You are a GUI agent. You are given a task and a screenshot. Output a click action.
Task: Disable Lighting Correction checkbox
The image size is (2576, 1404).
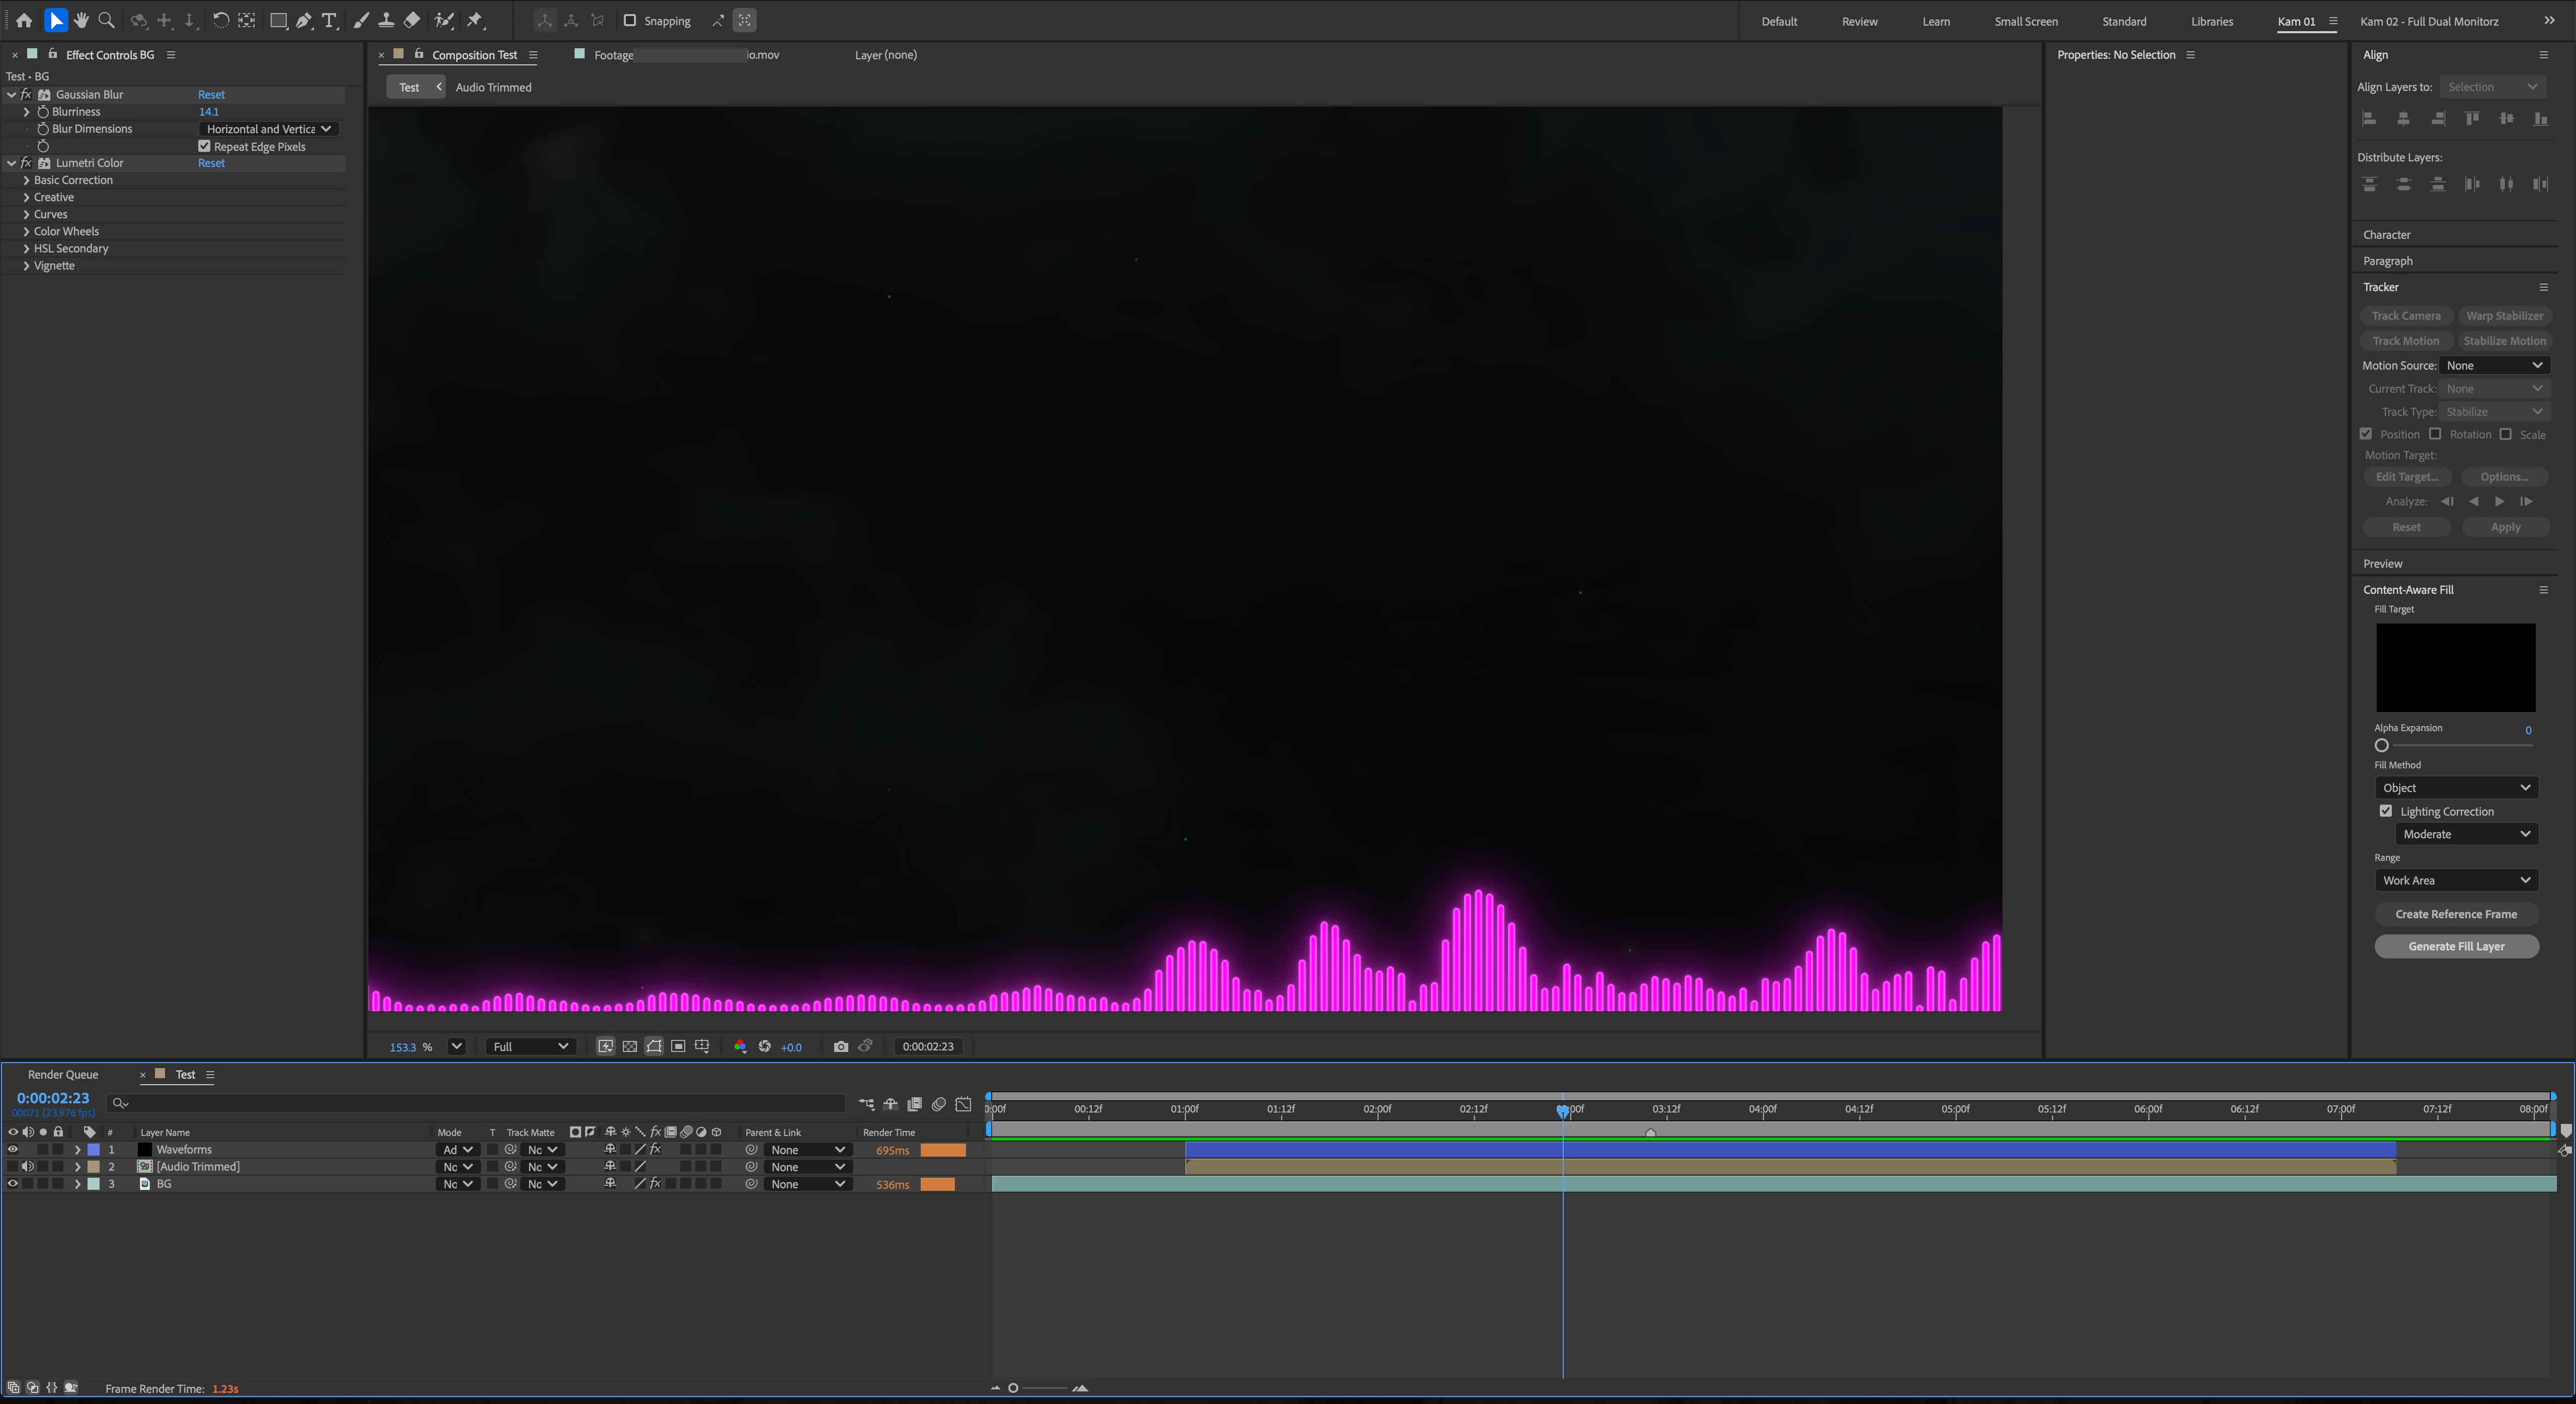tap(2386, 811)
